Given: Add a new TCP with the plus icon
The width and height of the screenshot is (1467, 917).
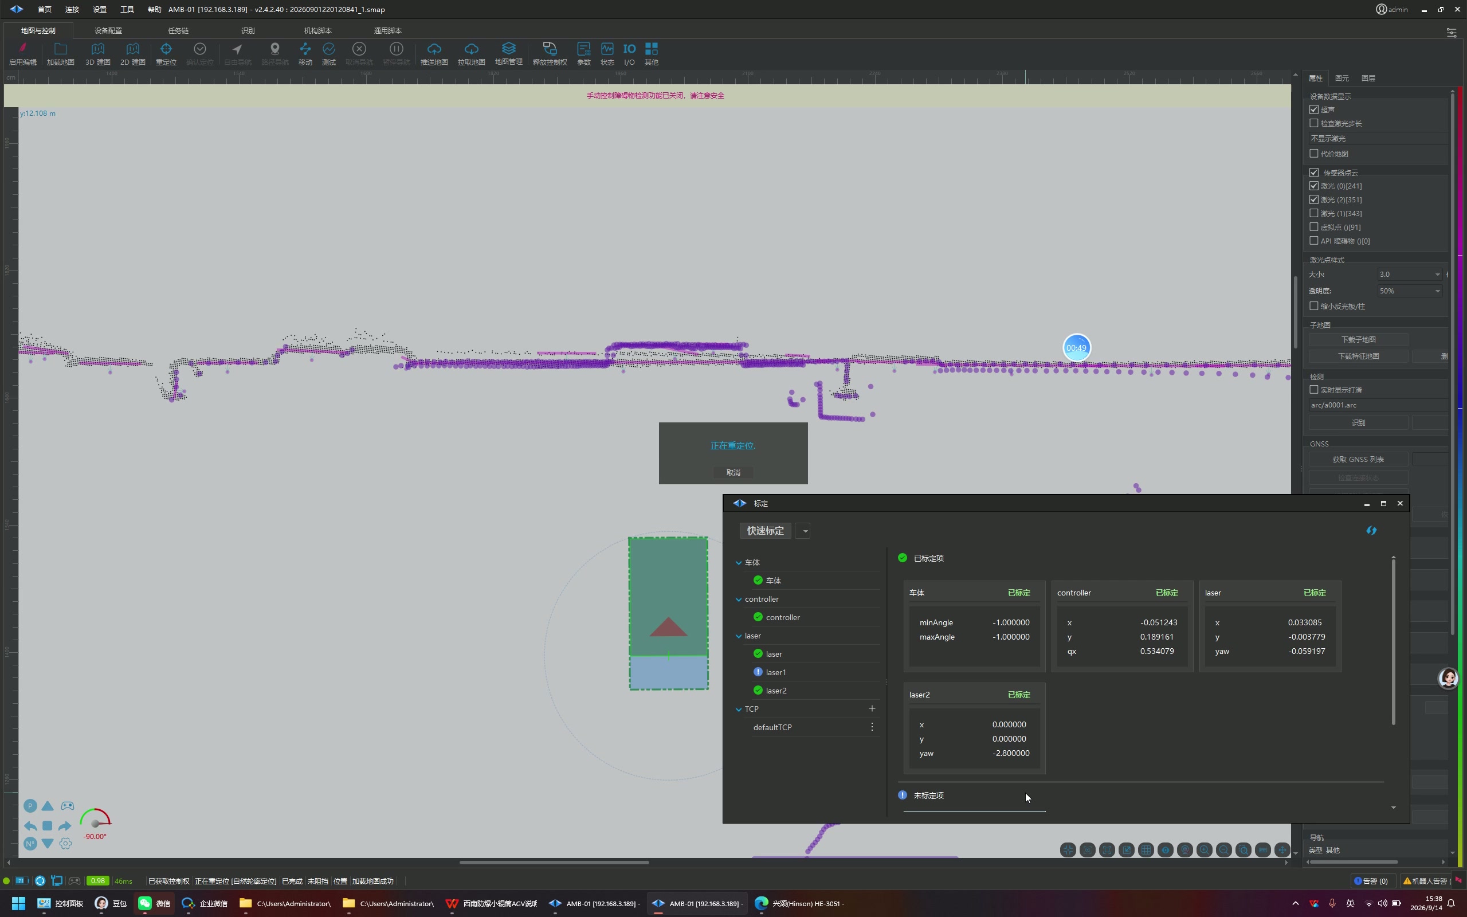Looking at the screenshot, I should pos(872,708).
